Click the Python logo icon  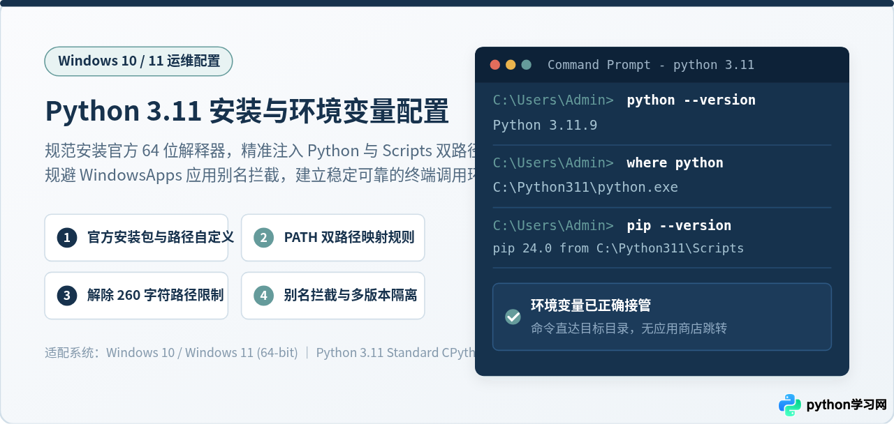pos(790,404)
